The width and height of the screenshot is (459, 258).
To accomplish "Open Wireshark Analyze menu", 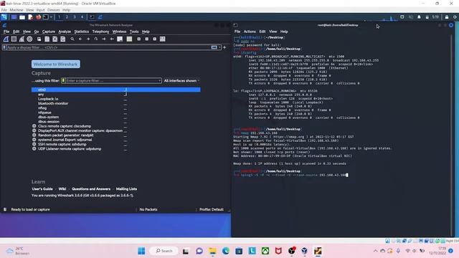I will click(x=65, y=32).
